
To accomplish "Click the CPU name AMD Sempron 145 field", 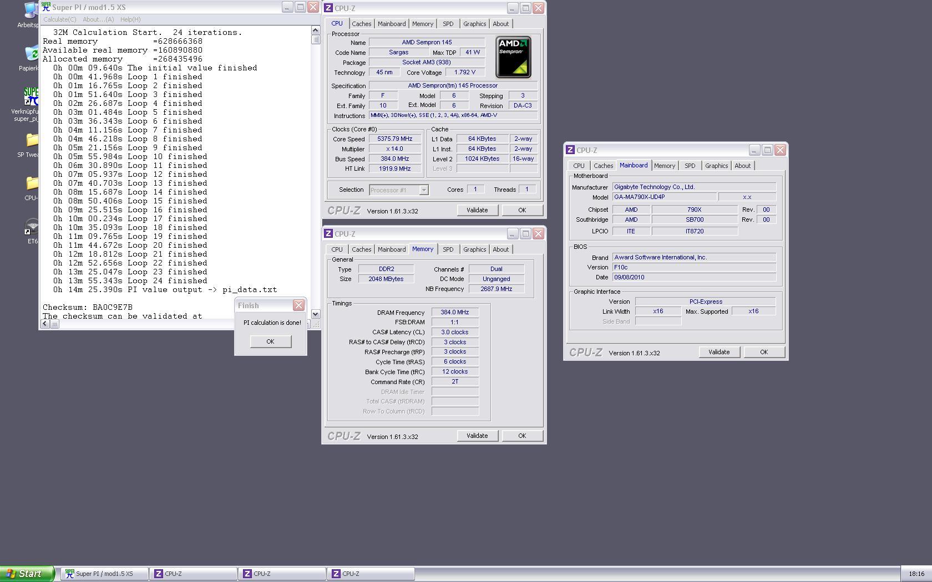I will coord(427,42).
